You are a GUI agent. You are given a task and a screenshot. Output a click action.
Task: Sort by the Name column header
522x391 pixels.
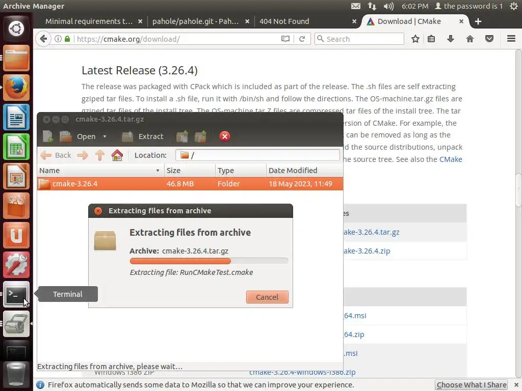100,171
